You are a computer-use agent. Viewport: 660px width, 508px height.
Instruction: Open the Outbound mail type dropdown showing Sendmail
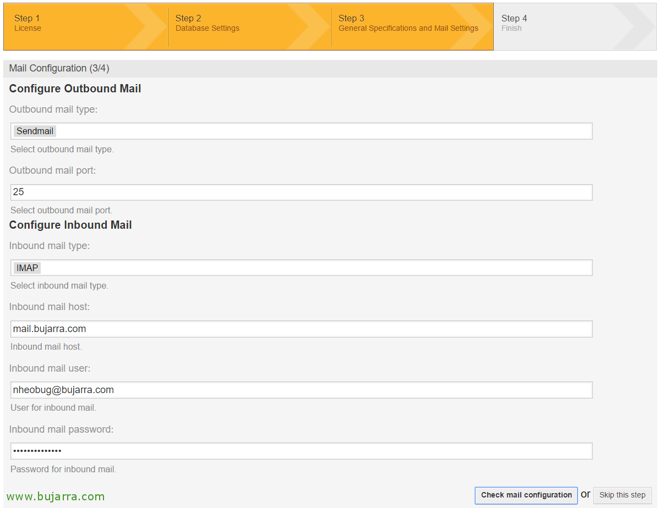pyautogui.click(x=302, y=131)
